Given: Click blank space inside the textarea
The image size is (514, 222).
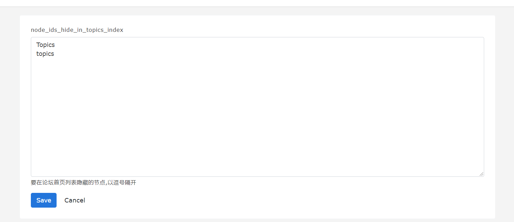Looking at the screenshot, I should coord(257,116).
